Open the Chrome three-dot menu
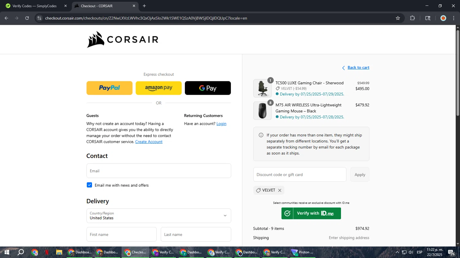The height and width of the screenshot is (258, 460). (454, 18)
